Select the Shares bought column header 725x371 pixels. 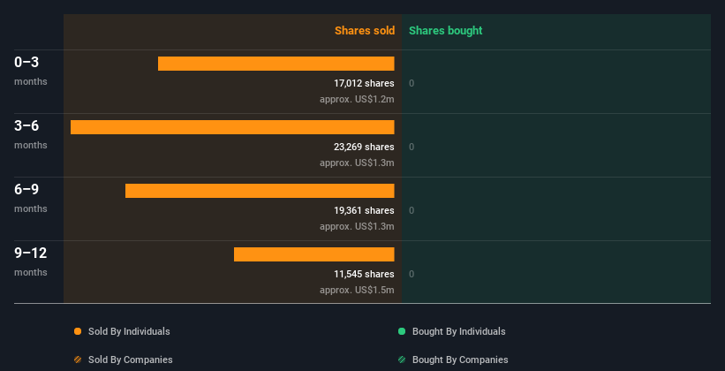pyautogui.click(x=445, y=31)
